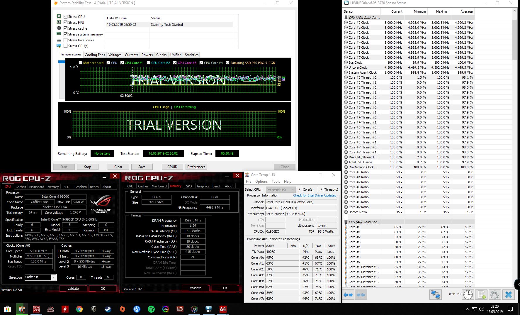Screen dimensions: 520x315
Task: Toggle Motherboard temperature graph checkbox
Action: point(80,63)
